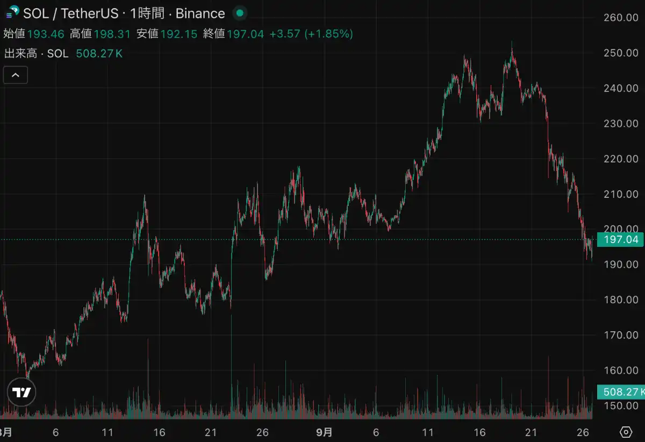
Task: Click the 210.00 price axis label
Action: tap(621, 194)
